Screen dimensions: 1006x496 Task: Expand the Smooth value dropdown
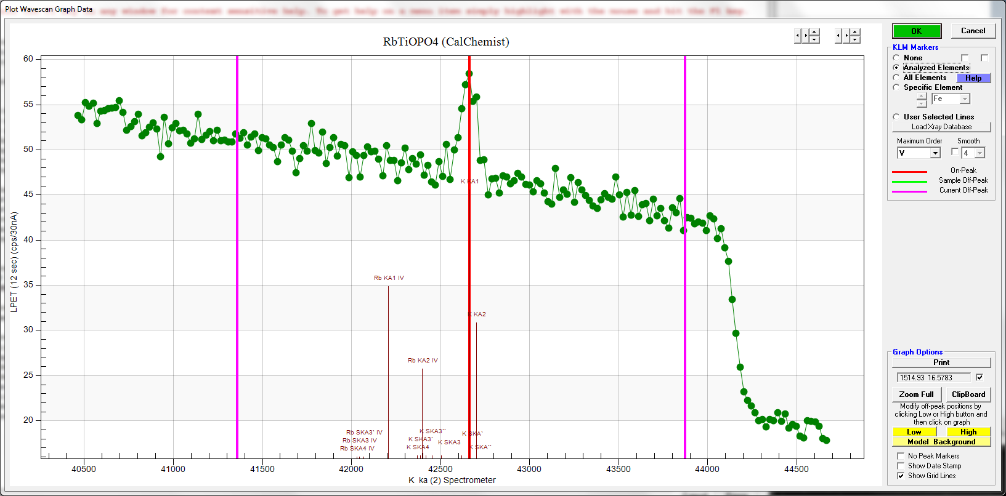coord(980,153)
